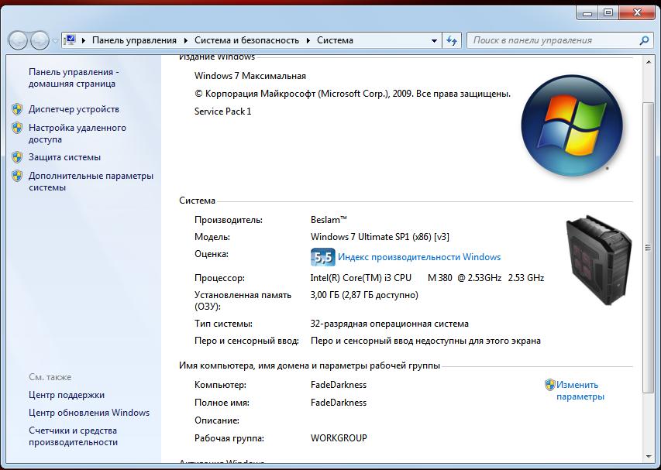Click 32-разрядная операционная система text

pos(390,324)
